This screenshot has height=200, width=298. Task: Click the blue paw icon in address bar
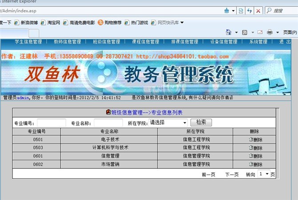tap(227, 11)
